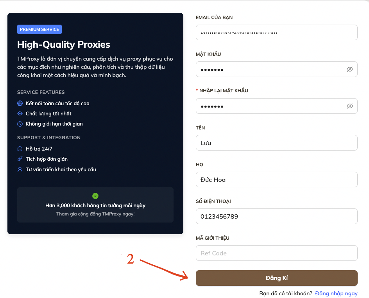Click the headphones icon for 24/7 support

20,149
